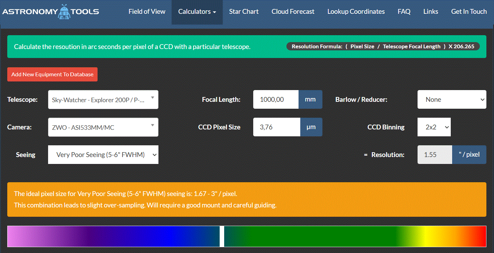Image resolution: width=494 pixels, height=253 pixels.
Task: Click the mm unit label
Action: [310, 99]
